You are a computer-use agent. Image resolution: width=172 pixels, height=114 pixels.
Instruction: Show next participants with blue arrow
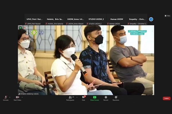click(x=151, y=19)
